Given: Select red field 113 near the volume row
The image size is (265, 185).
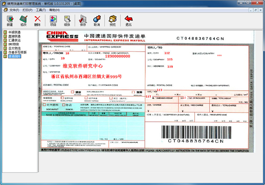Looking at the screenshot, I should tap(159, 90).
